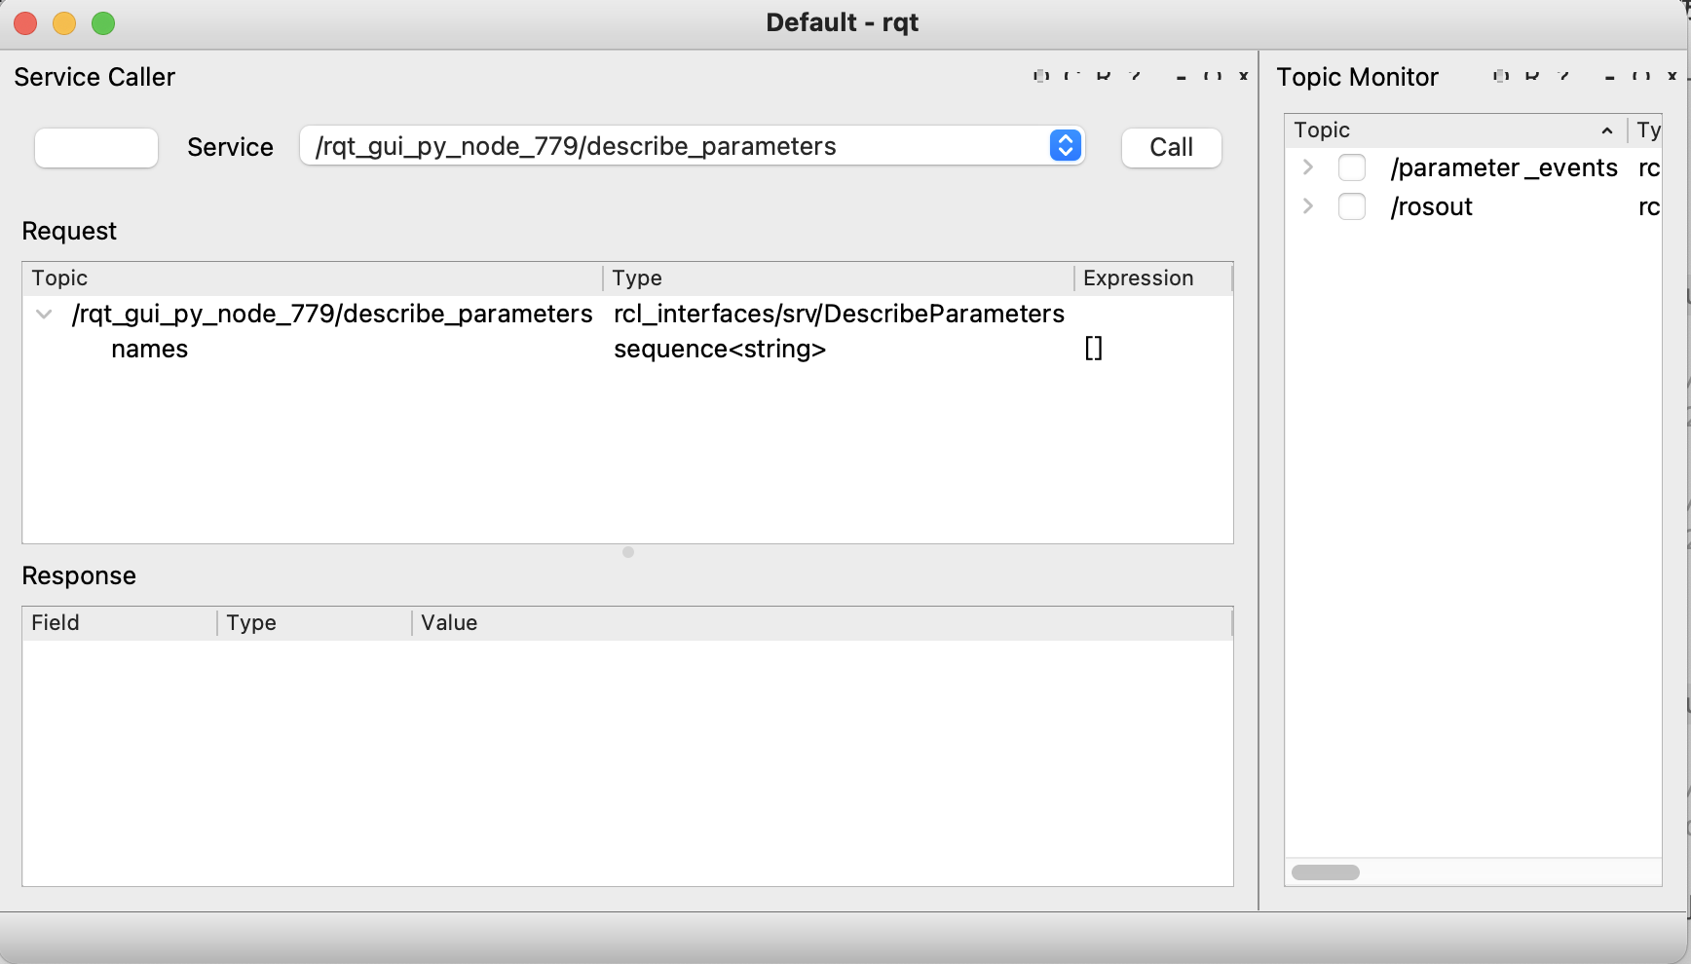
Task: Click the Request Topic column header
Action: (x=312, y=278)
